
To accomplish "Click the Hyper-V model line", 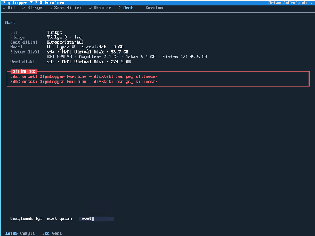I will click(x=85, y=47).
